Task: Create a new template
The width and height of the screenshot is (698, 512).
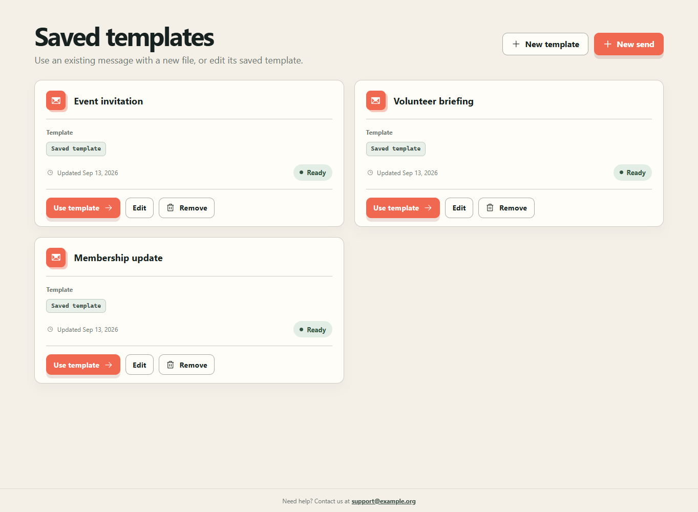Action: (545, 44)
